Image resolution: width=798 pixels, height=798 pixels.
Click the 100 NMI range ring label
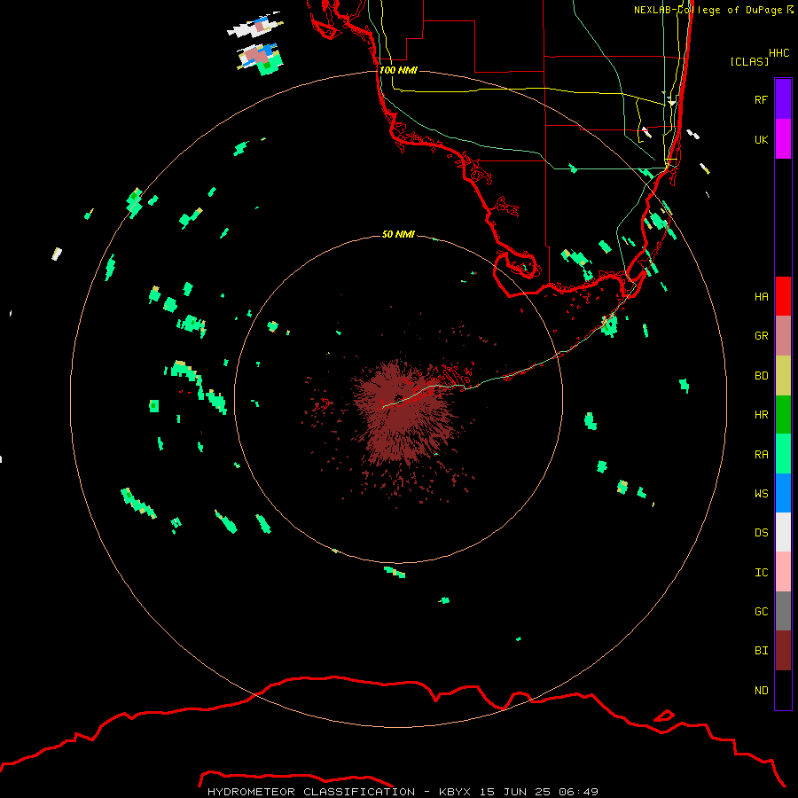point(398,70)
